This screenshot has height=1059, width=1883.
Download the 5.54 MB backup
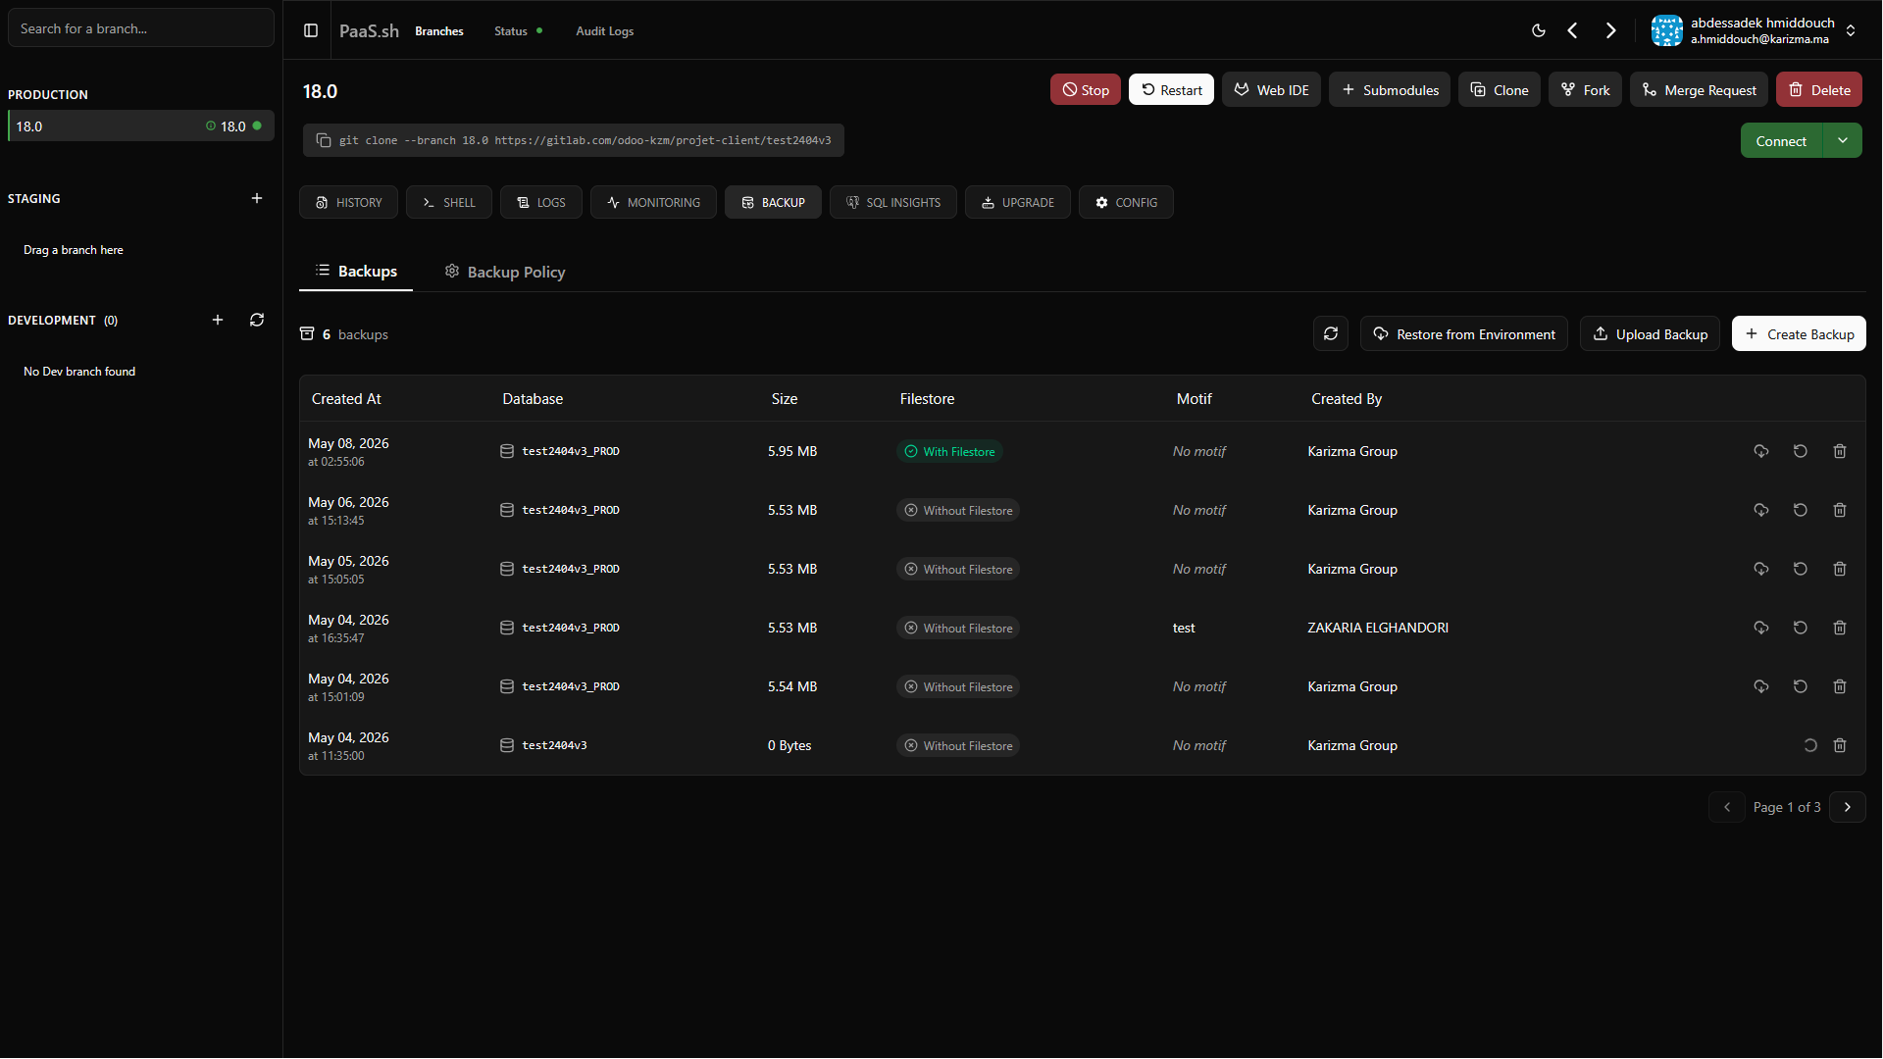[1761, 686]
